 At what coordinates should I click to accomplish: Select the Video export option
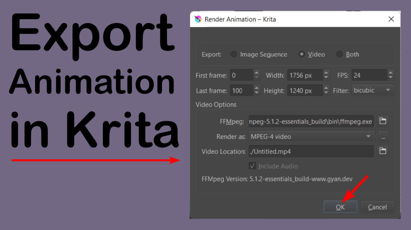(x=302, y=54)
